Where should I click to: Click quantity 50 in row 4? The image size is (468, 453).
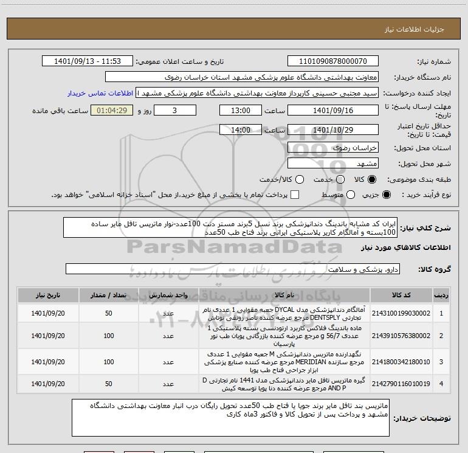pos(109,384)
